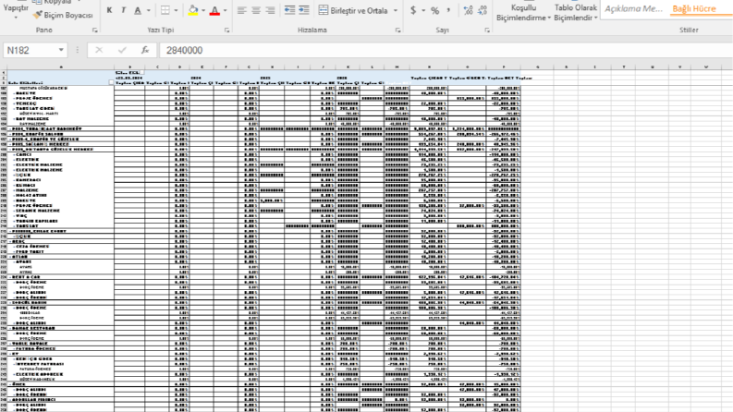Apply underline formatting to selection
The width and height of the screenshot is (733, 412).
click(x=138, y=10)
